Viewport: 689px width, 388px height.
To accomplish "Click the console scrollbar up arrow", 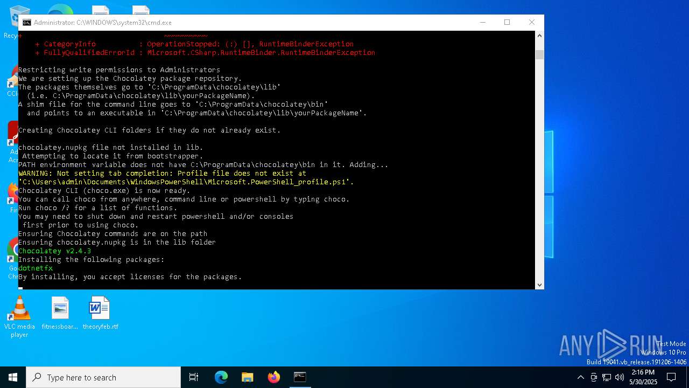I will point(539,36).
